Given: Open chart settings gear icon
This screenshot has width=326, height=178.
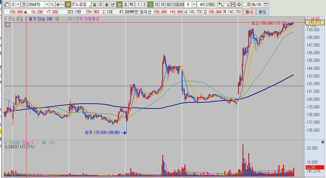Looking at the screenshot, I should pyautogui.click(x=239, y=4).
